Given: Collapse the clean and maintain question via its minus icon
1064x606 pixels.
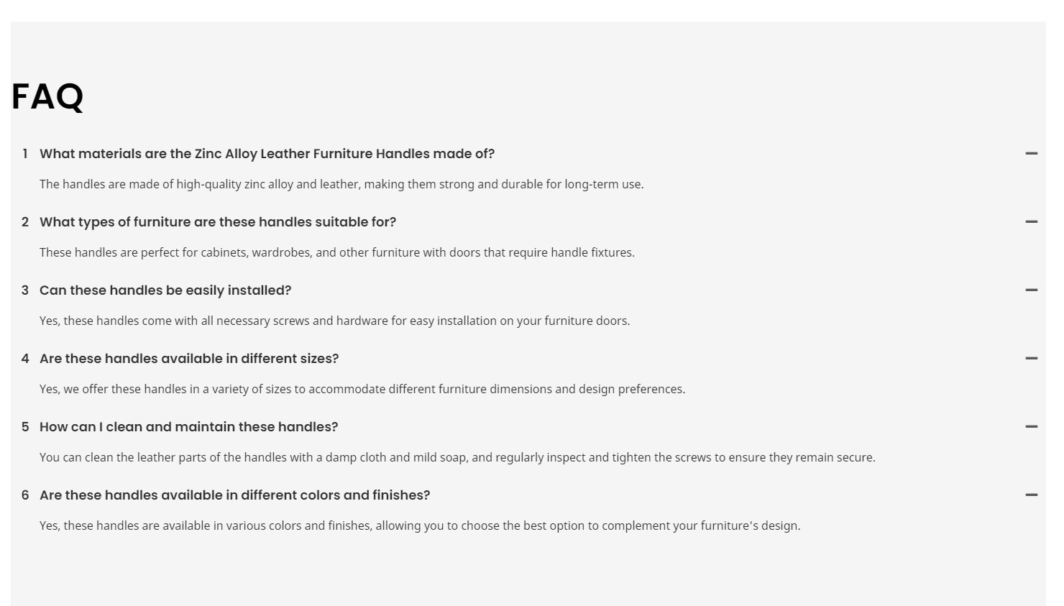Looking at the screenshot, I should click(1031, 426).
